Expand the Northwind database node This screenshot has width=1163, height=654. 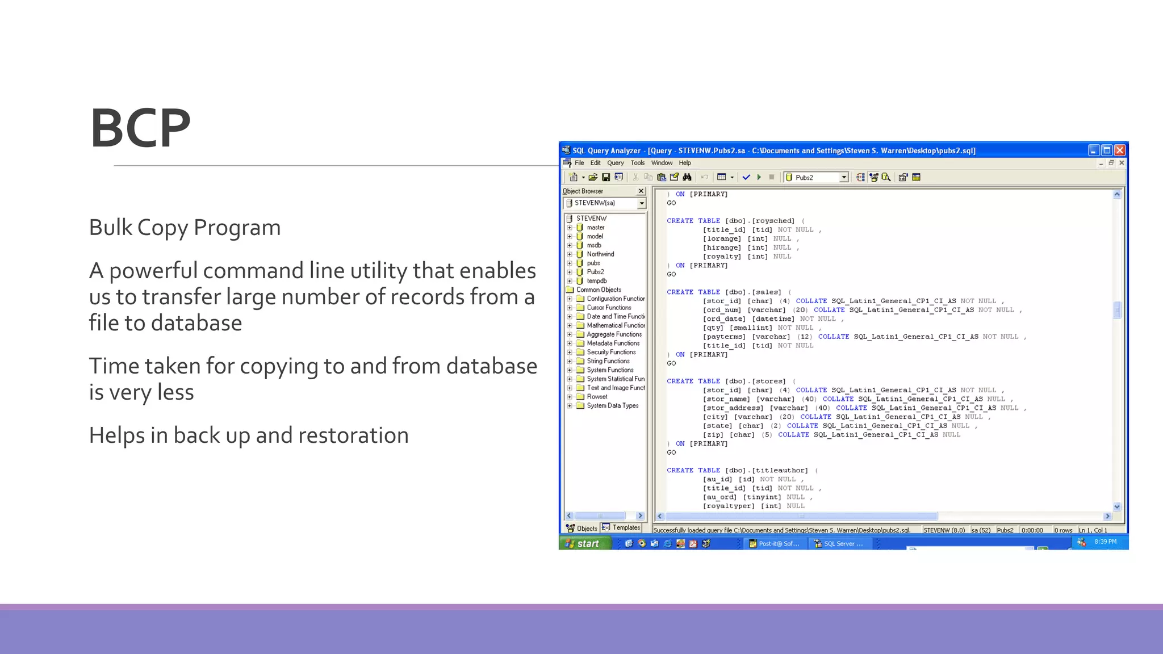tap(570, 254)
